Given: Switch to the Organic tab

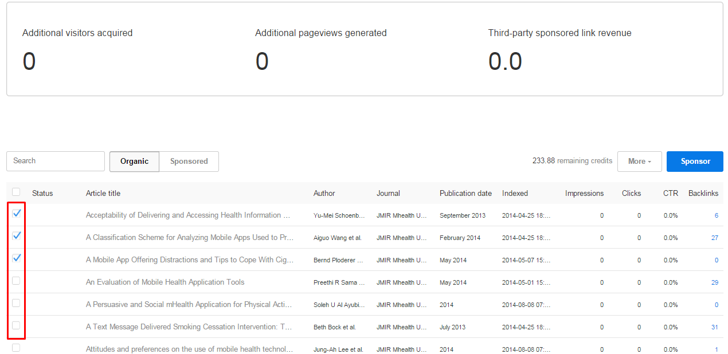Looking at the screenshot, I should click(x=134, y=162).
